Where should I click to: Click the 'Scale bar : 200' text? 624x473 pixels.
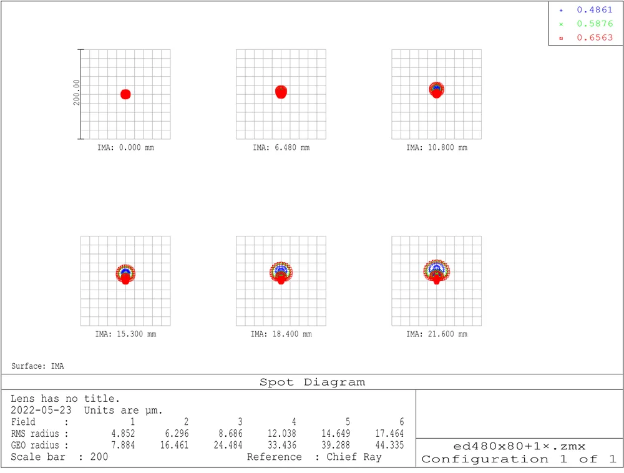pos(59,457)
